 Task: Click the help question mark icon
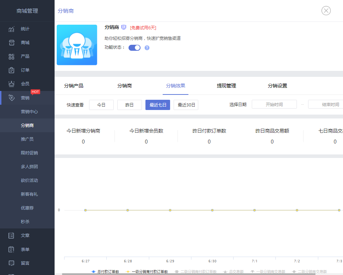(147, 48)
